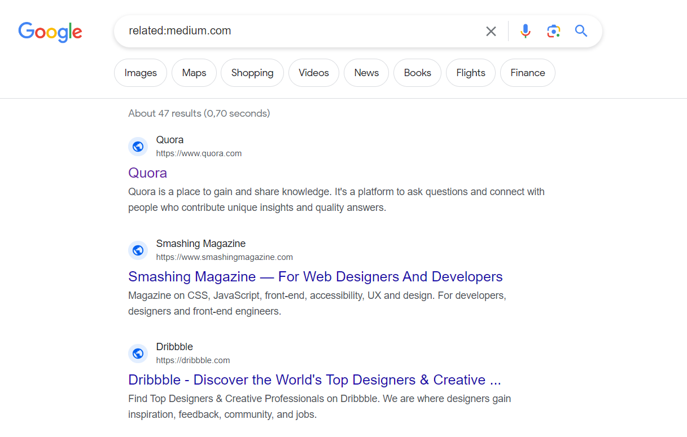Open the Flights search filter
The image size is (687, 437).
(x=470, y=73)
